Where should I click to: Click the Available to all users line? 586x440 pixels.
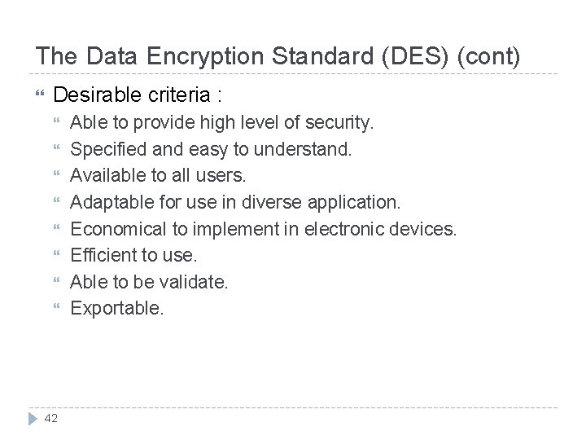pyautogui.click(x=158, y=176)
